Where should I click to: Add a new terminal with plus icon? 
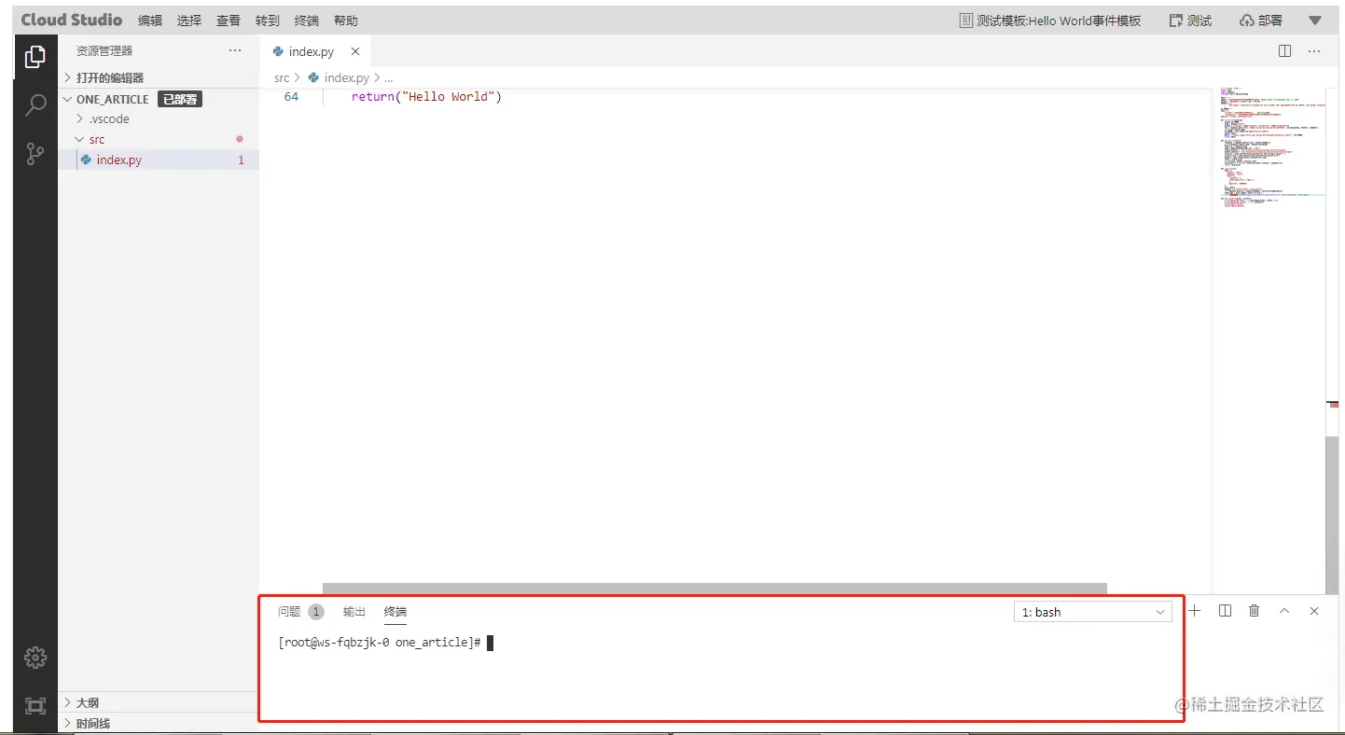pyautogui.click(x=1194, y=611)
